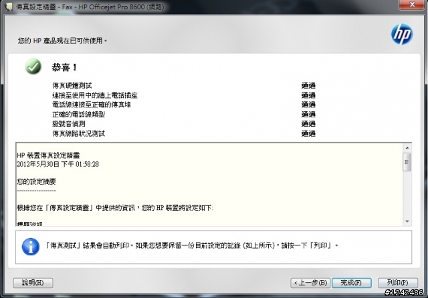Click the HP logo icon
The height and width of the screenshot is (298, 428).
402,34
